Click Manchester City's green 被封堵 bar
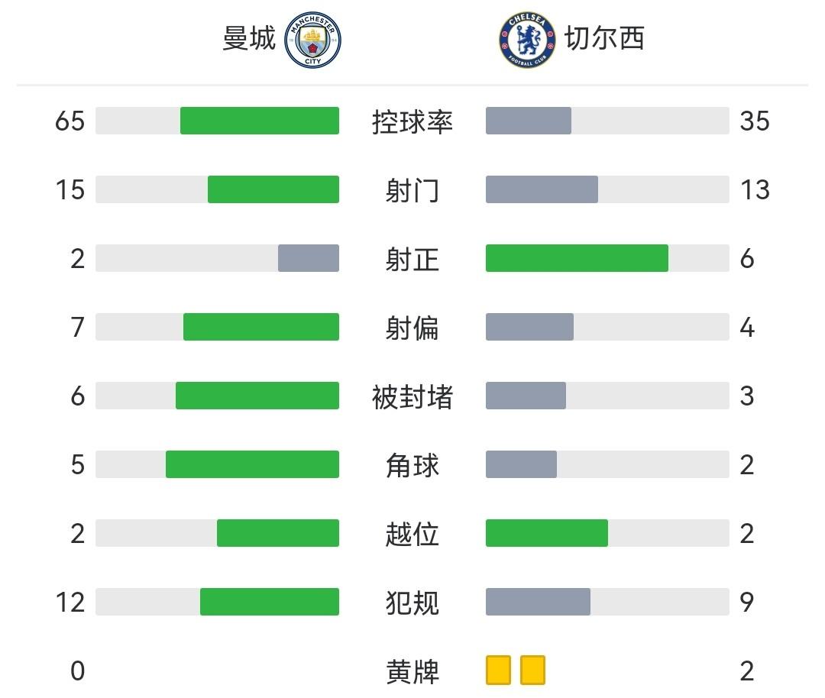The height and width of the screenshot is (698, 825). click(x=257, y=396)
